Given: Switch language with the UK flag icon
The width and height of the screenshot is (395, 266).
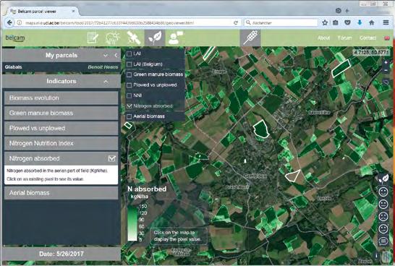Looking at the screenshot, I should pyautogui.click(x=387, y=38).
